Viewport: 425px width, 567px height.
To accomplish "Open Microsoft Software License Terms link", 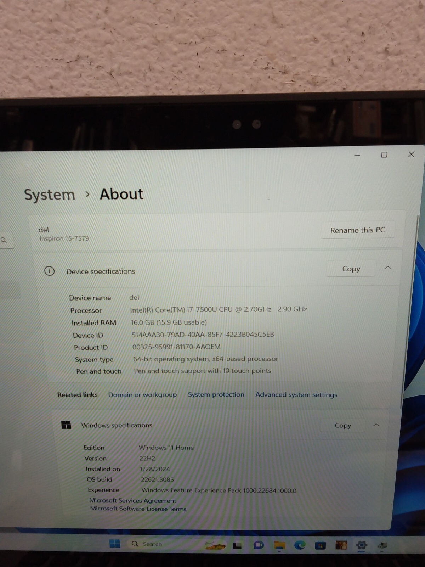I will coord(138,509).
